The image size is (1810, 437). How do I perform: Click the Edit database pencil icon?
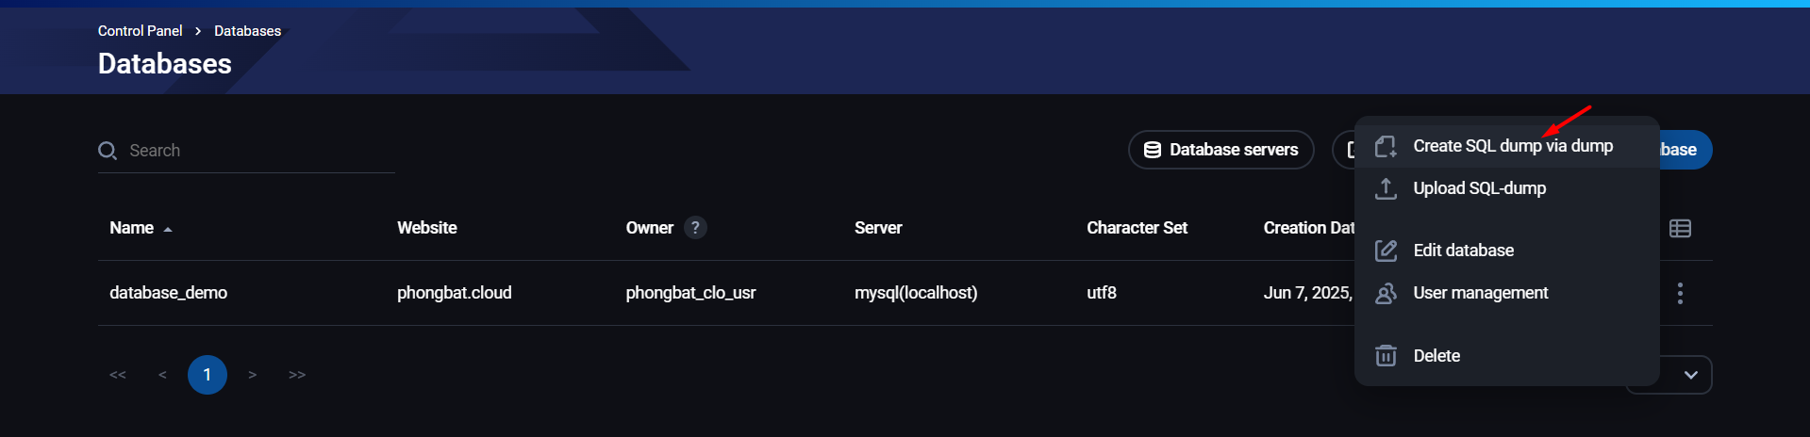[x=1386, y=251]
